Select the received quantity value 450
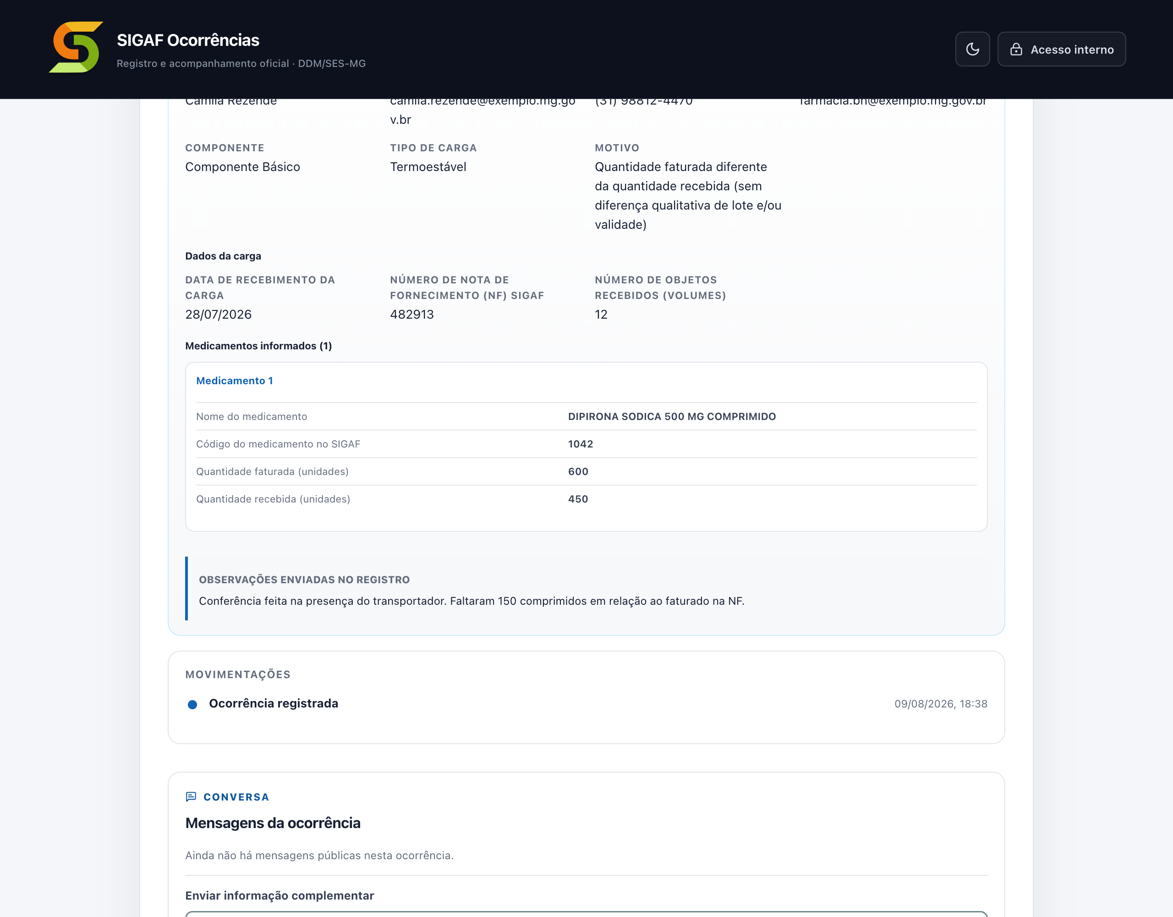Screen dimensions: 1173x917 (578, 499)
